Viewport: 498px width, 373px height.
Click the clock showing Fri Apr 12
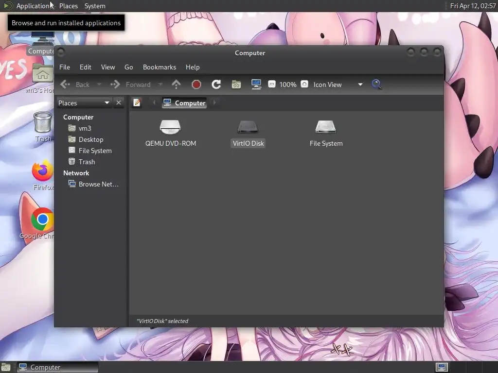pos(473,6)
